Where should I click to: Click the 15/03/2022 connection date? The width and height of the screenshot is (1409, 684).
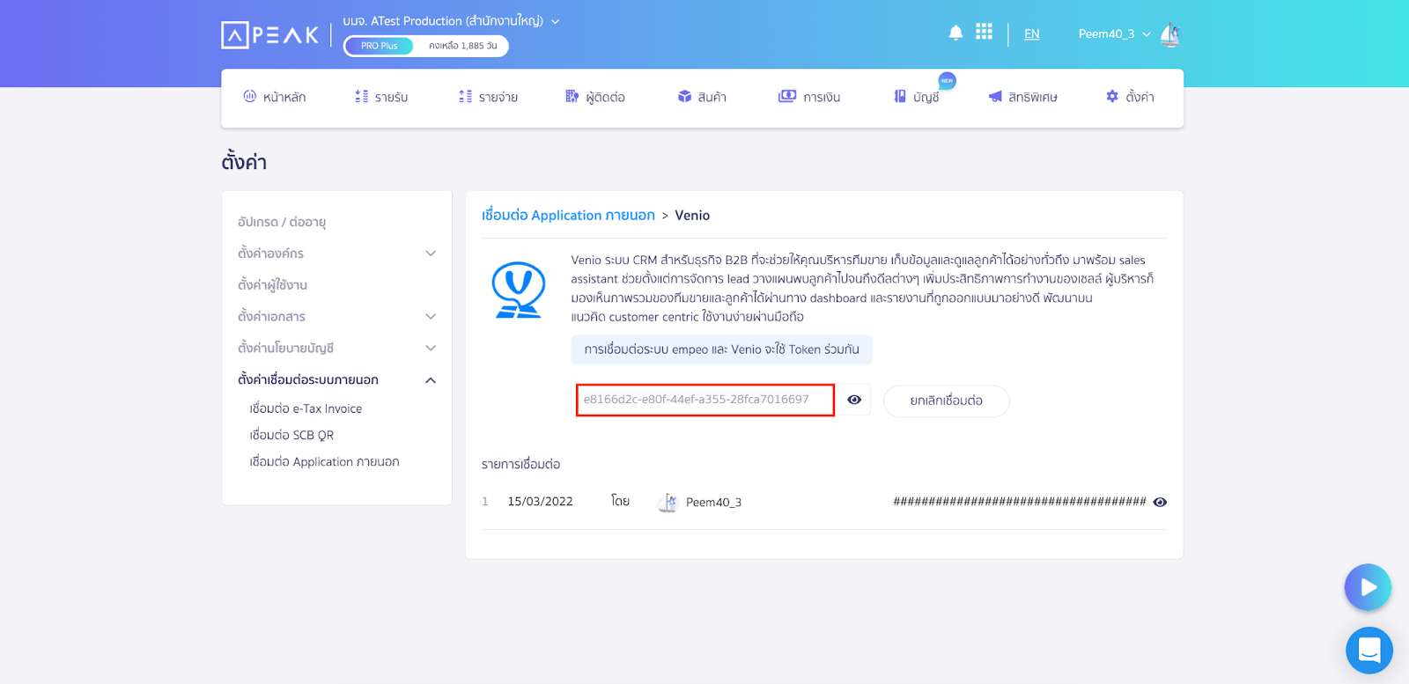tap(540, 502)
